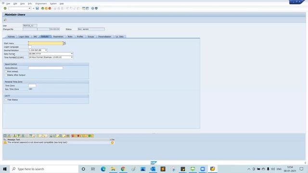The image size is (308, 173).
Task: Open Date Format dropdown
Action: click(x=72, y=54)
